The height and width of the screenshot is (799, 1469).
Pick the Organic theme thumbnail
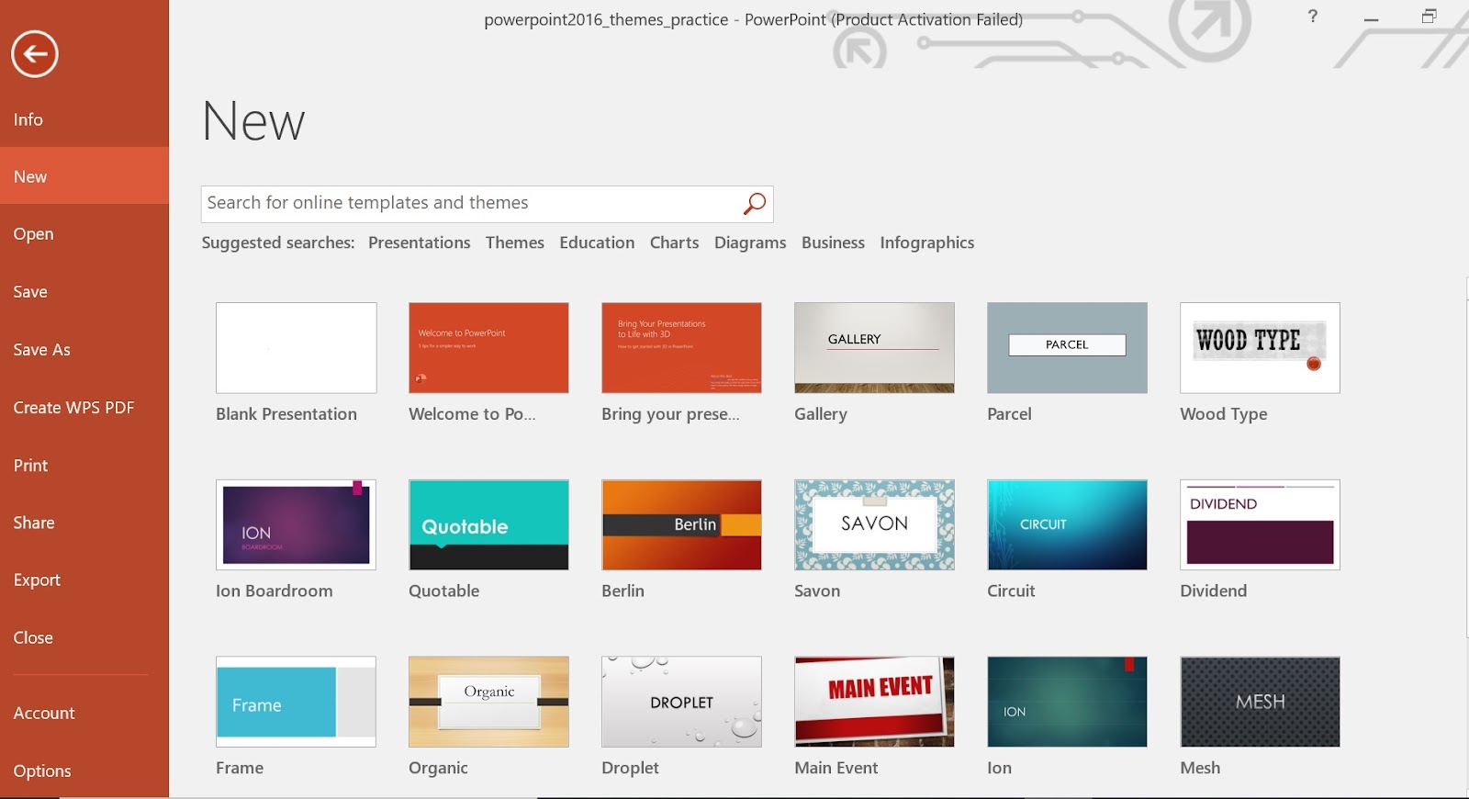(x=489, y=702)
